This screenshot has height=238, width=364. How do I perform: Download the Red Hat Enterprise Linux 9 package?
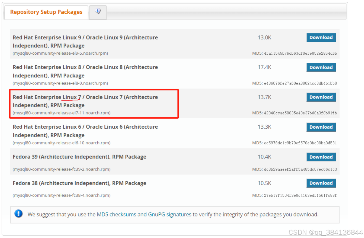(x=321, y=38)
